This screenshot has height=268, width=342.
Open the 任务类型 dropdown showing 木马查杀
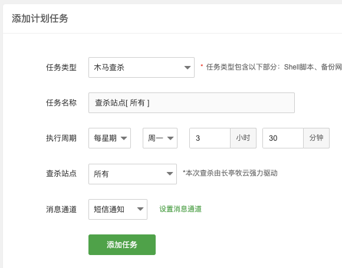tap(142, 67)
